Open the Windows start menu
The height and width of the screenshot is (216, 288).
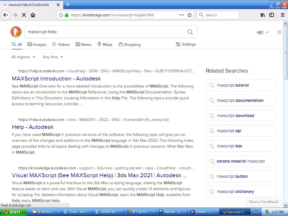click(x=13, y=212)
